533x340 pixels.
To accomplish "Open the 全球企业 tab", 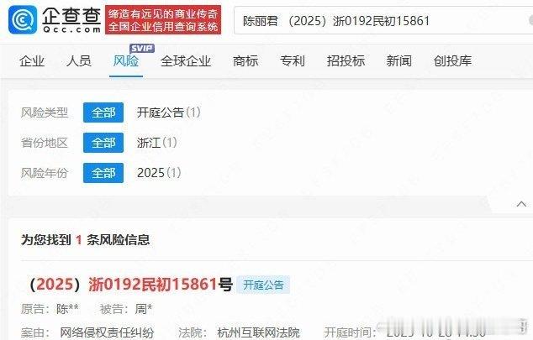I will pyautogui.click(x=186, y=61).
